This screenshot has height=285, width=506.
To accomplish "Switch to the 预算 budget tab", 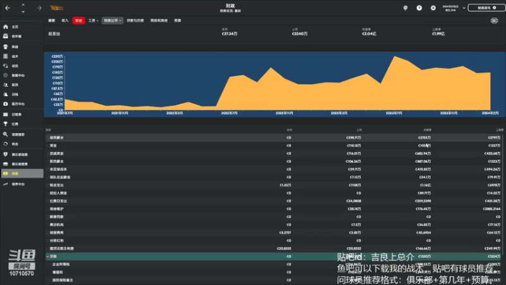I will [178, 20].
